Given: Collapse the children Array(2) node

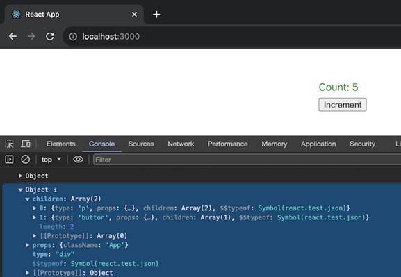Looking at the screenshot, I should pyautogui.click(x=27, y=199).
